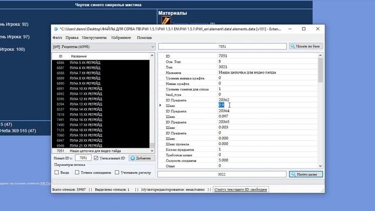Viewport: 375px width, 211px height.
Task: Maximize the elements editor window
Action: click(304, 29)
